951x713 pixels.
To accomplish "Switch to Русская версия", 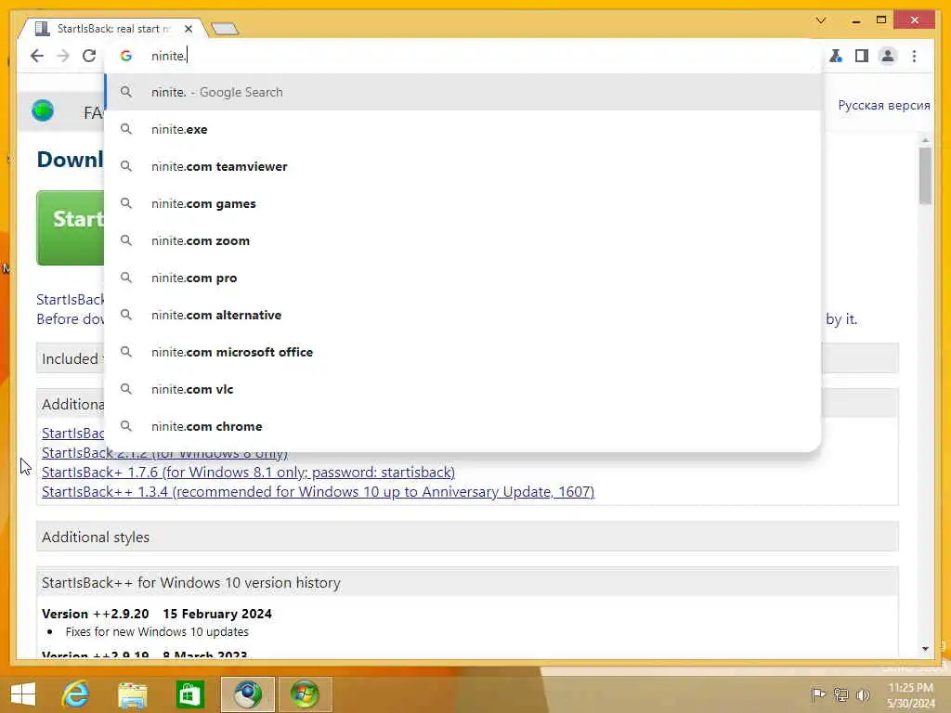I will 884,105.
